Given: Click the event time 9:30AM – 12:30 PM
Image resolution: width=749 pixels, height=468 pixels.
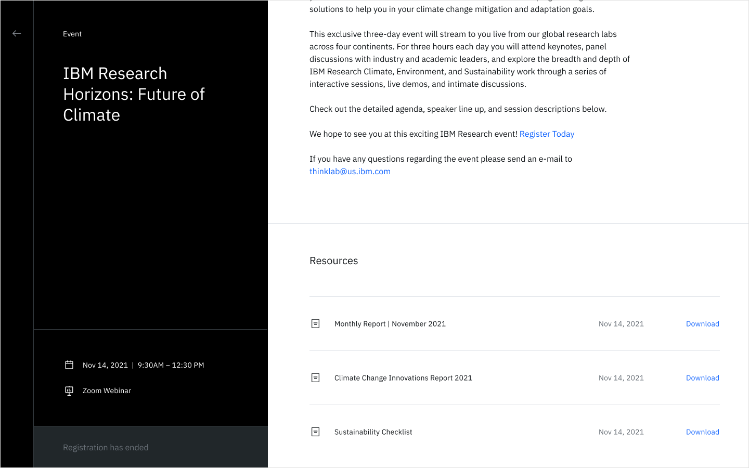Looking at the screenshot, I should (x=171, y=365).
